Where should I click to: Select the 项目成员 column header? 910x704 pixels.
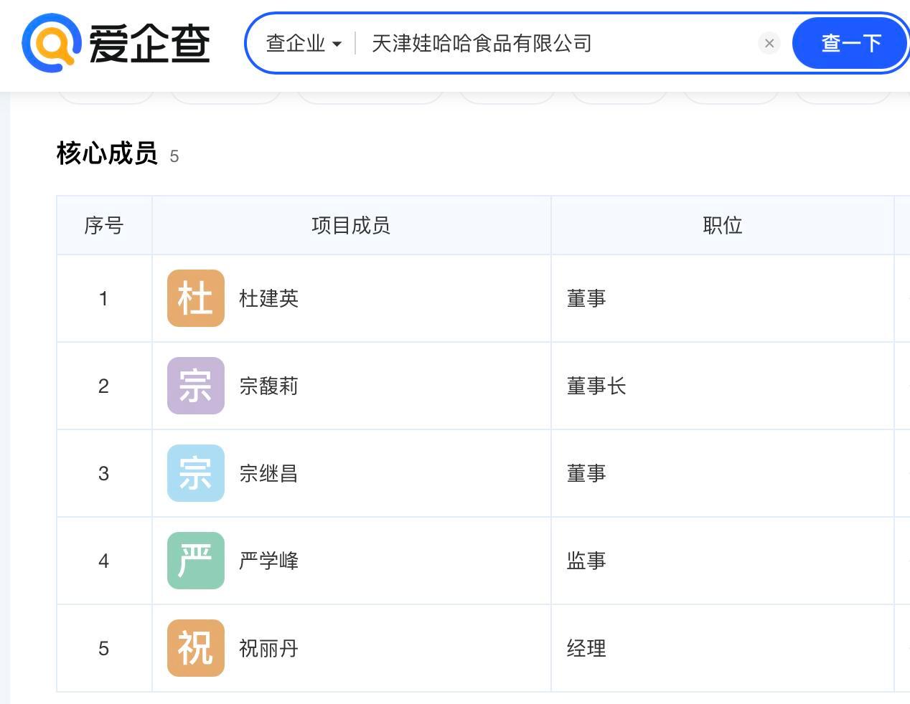tap(351, 225)
